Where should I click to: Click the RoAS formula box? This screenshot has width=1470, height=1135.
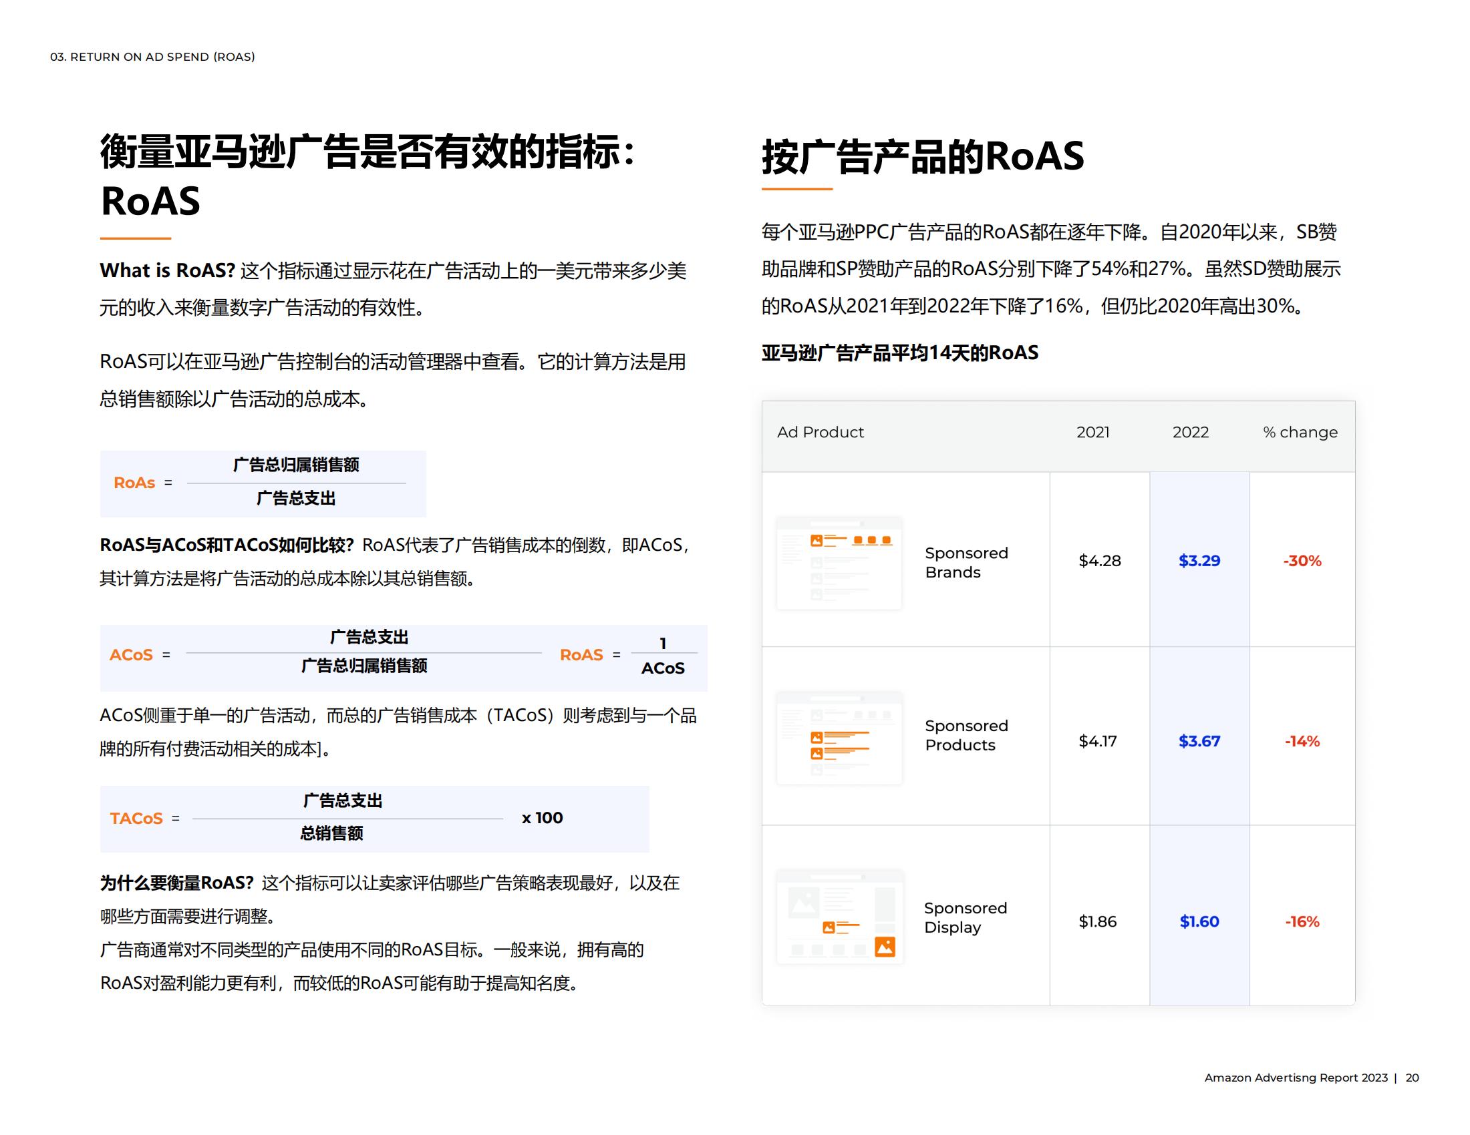(263, 483)
